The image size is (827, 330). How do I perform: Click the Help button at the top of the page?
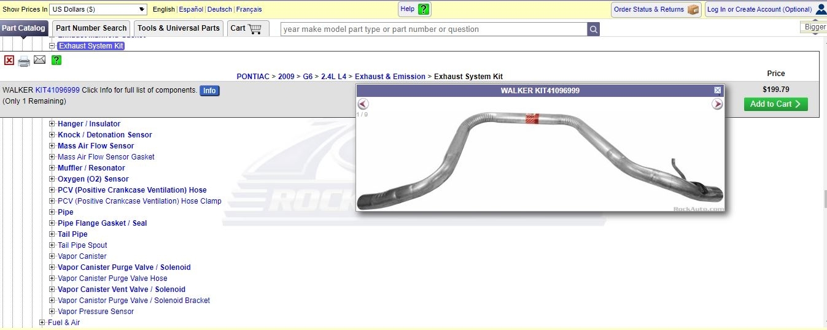(414, 9)
